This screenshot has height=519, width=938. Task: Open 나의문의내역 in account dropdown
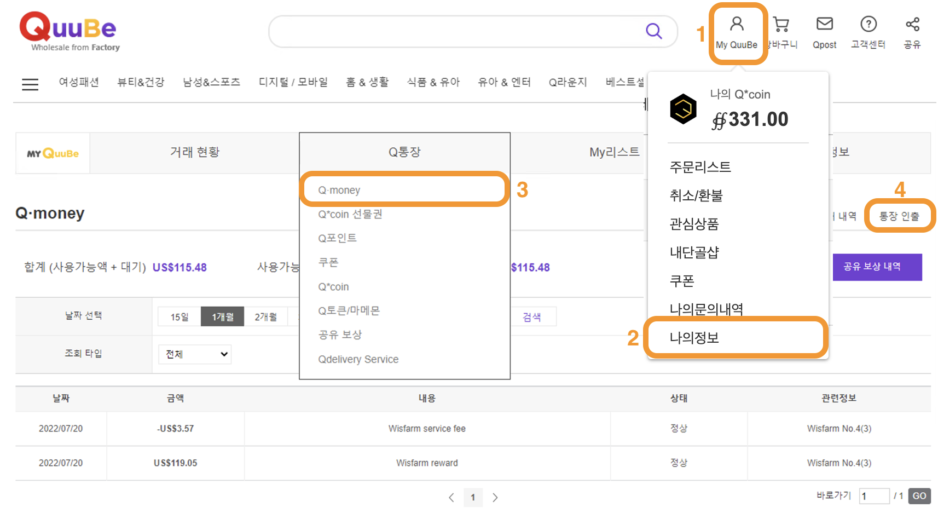(x=706, y=309)
